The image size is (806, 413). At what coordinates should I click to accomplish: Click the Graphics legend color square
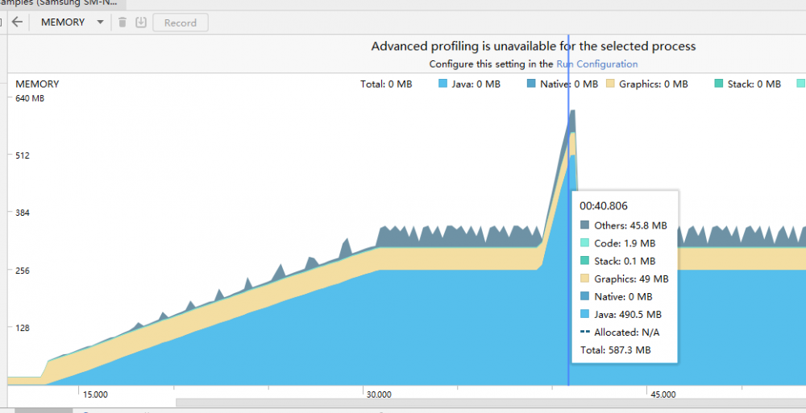pyautogui.click(x=610, y=84)
